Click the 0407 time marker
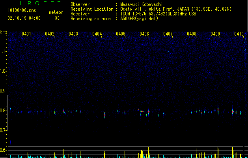Viewport: 248px width, 158px height. (168, 34)
